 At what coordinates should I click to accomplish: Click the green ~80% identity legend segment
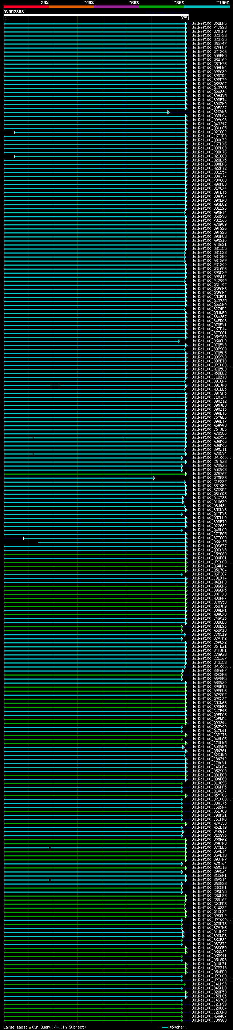click(162, 7)
